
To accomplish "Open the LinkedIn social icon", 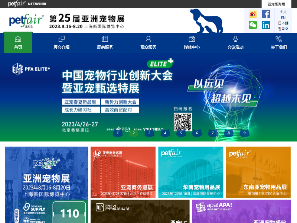I will 266,25.
